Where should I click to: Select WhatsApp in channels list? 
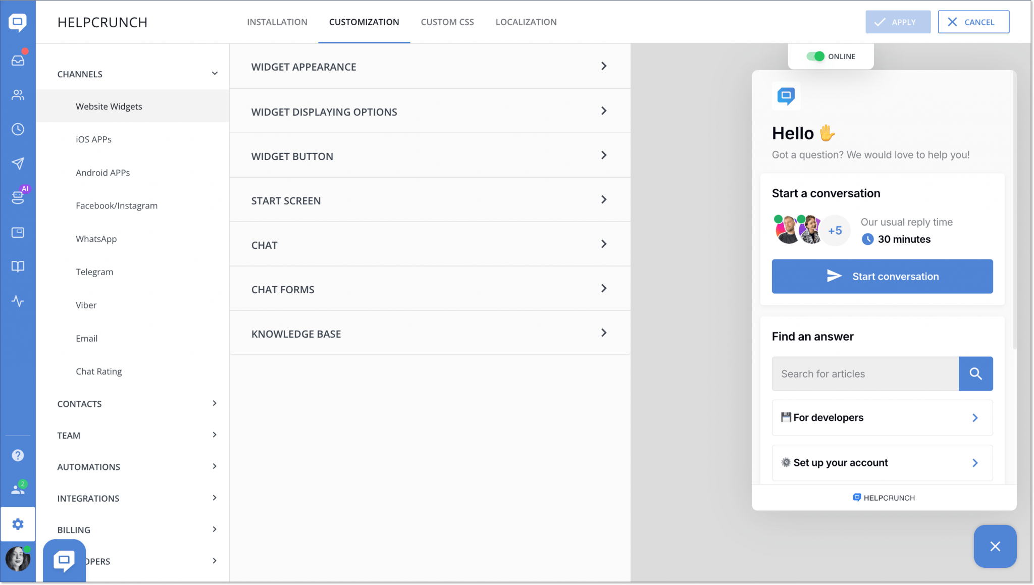coord(96,239)
